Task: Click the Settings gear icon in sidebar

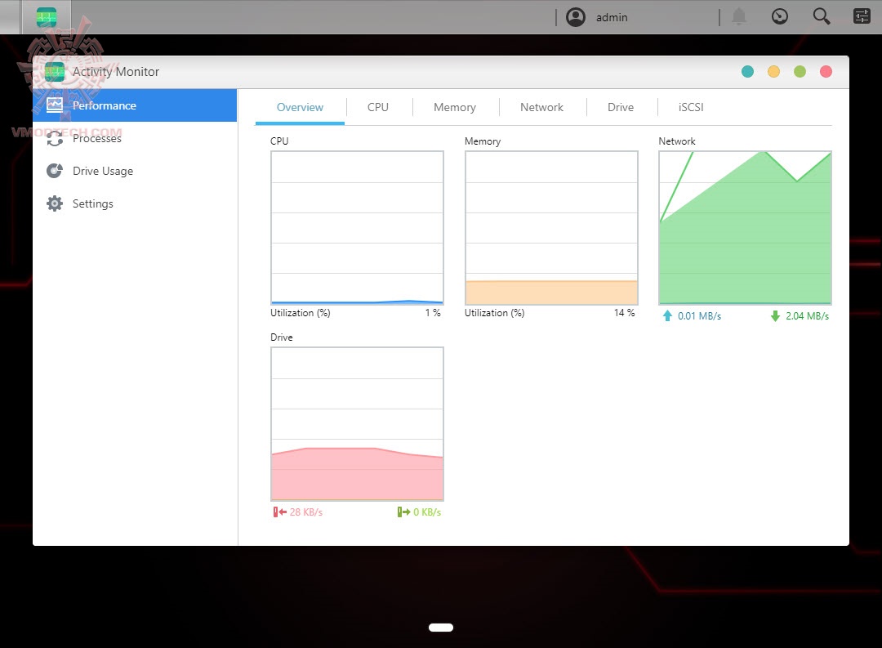Action: pos(55,203)
